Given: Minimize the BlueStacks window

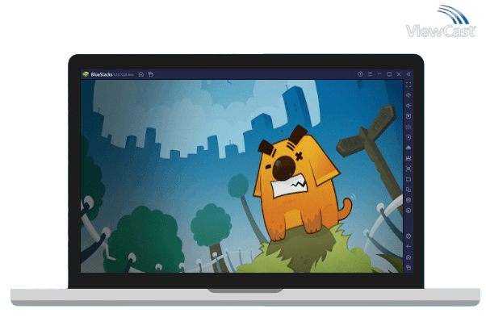Looking at the screenshot, I should click(x=379, y=74).
